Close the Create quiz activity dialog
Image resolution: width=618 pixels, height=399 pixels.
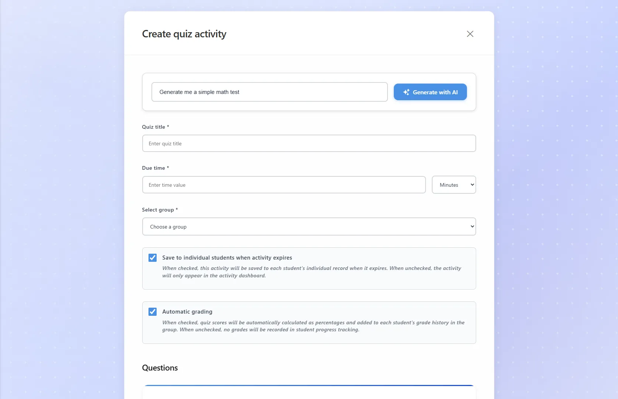pos(470,34)
